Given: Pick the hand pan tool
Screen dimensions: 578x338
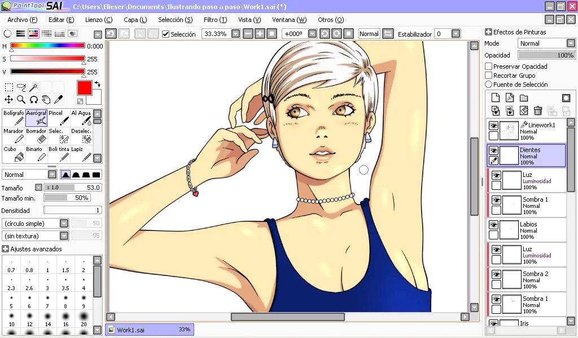Looking at the screenshot, I should click(x=46, y=99).
